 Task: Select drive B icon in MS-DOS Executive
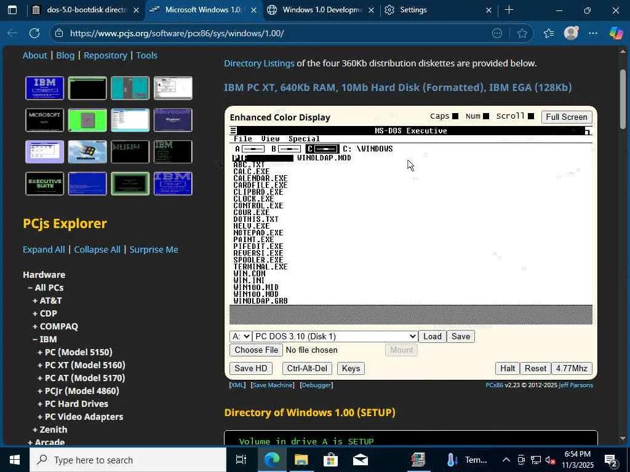click(x=285, y=149)
